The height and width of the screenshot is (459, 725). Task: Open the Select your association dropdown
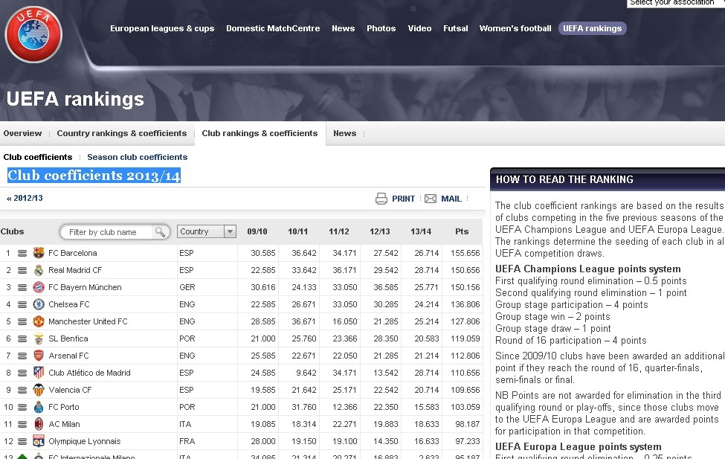coord(675,3)
